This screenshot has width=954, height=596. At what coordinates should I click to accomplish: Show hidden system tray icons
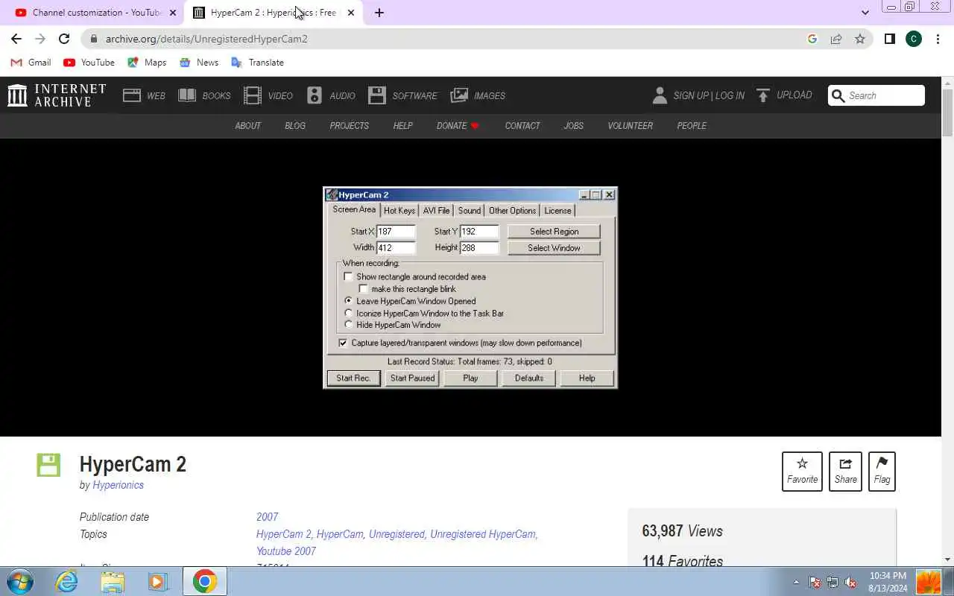796,582
